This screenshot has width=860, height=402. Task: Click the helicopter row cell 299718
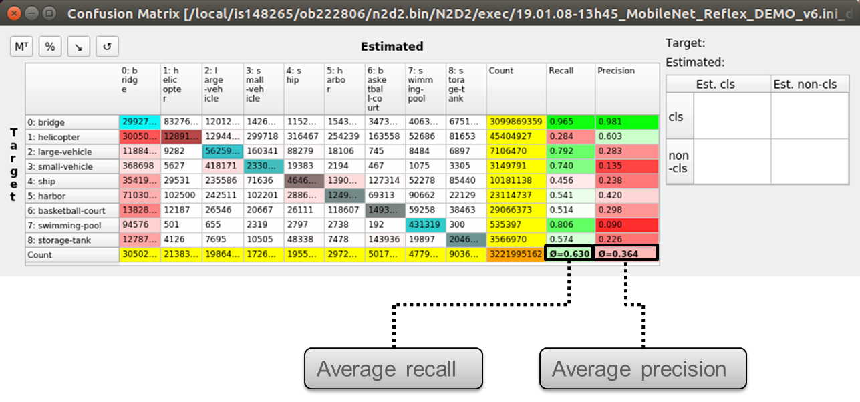tap(263, 137)
